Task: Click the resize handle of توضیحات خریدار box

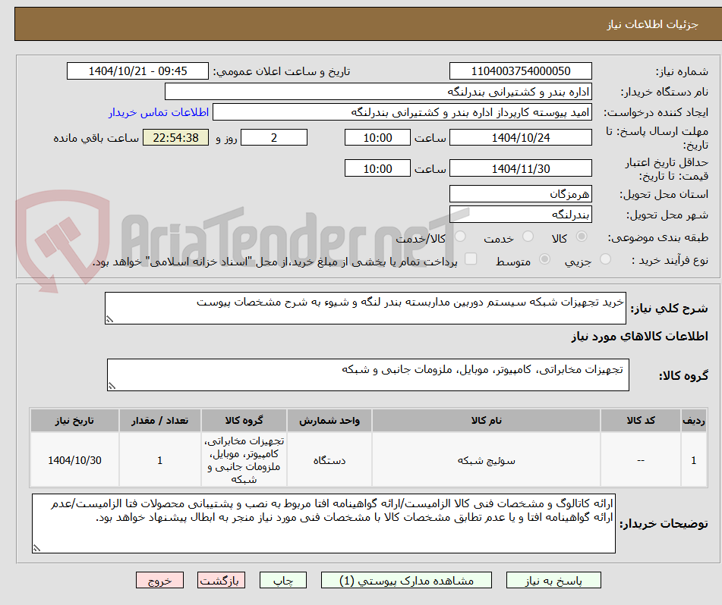Action: tap(36, 548)
